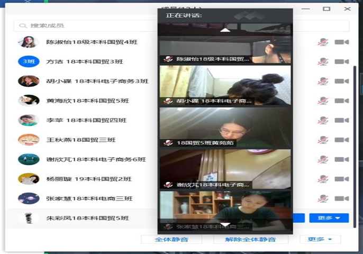
Task: Click camera icon for 胡小碟 18本科电子商务3班
Action: [x=342, y=81]
